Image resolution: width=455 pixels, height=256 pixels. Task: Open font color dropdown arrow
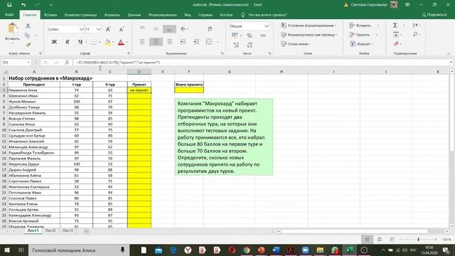(127, 43)
